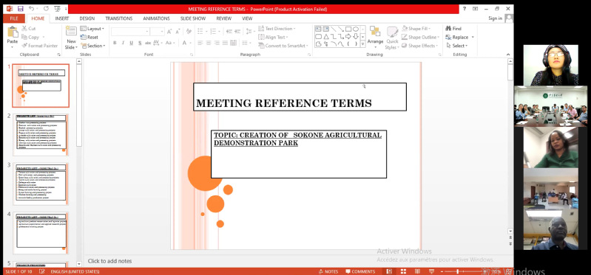Viewport: 591px width, 275px height.
Task: Toggle Underline formatting
Action: pyautogui.click(x=131, y=43)
